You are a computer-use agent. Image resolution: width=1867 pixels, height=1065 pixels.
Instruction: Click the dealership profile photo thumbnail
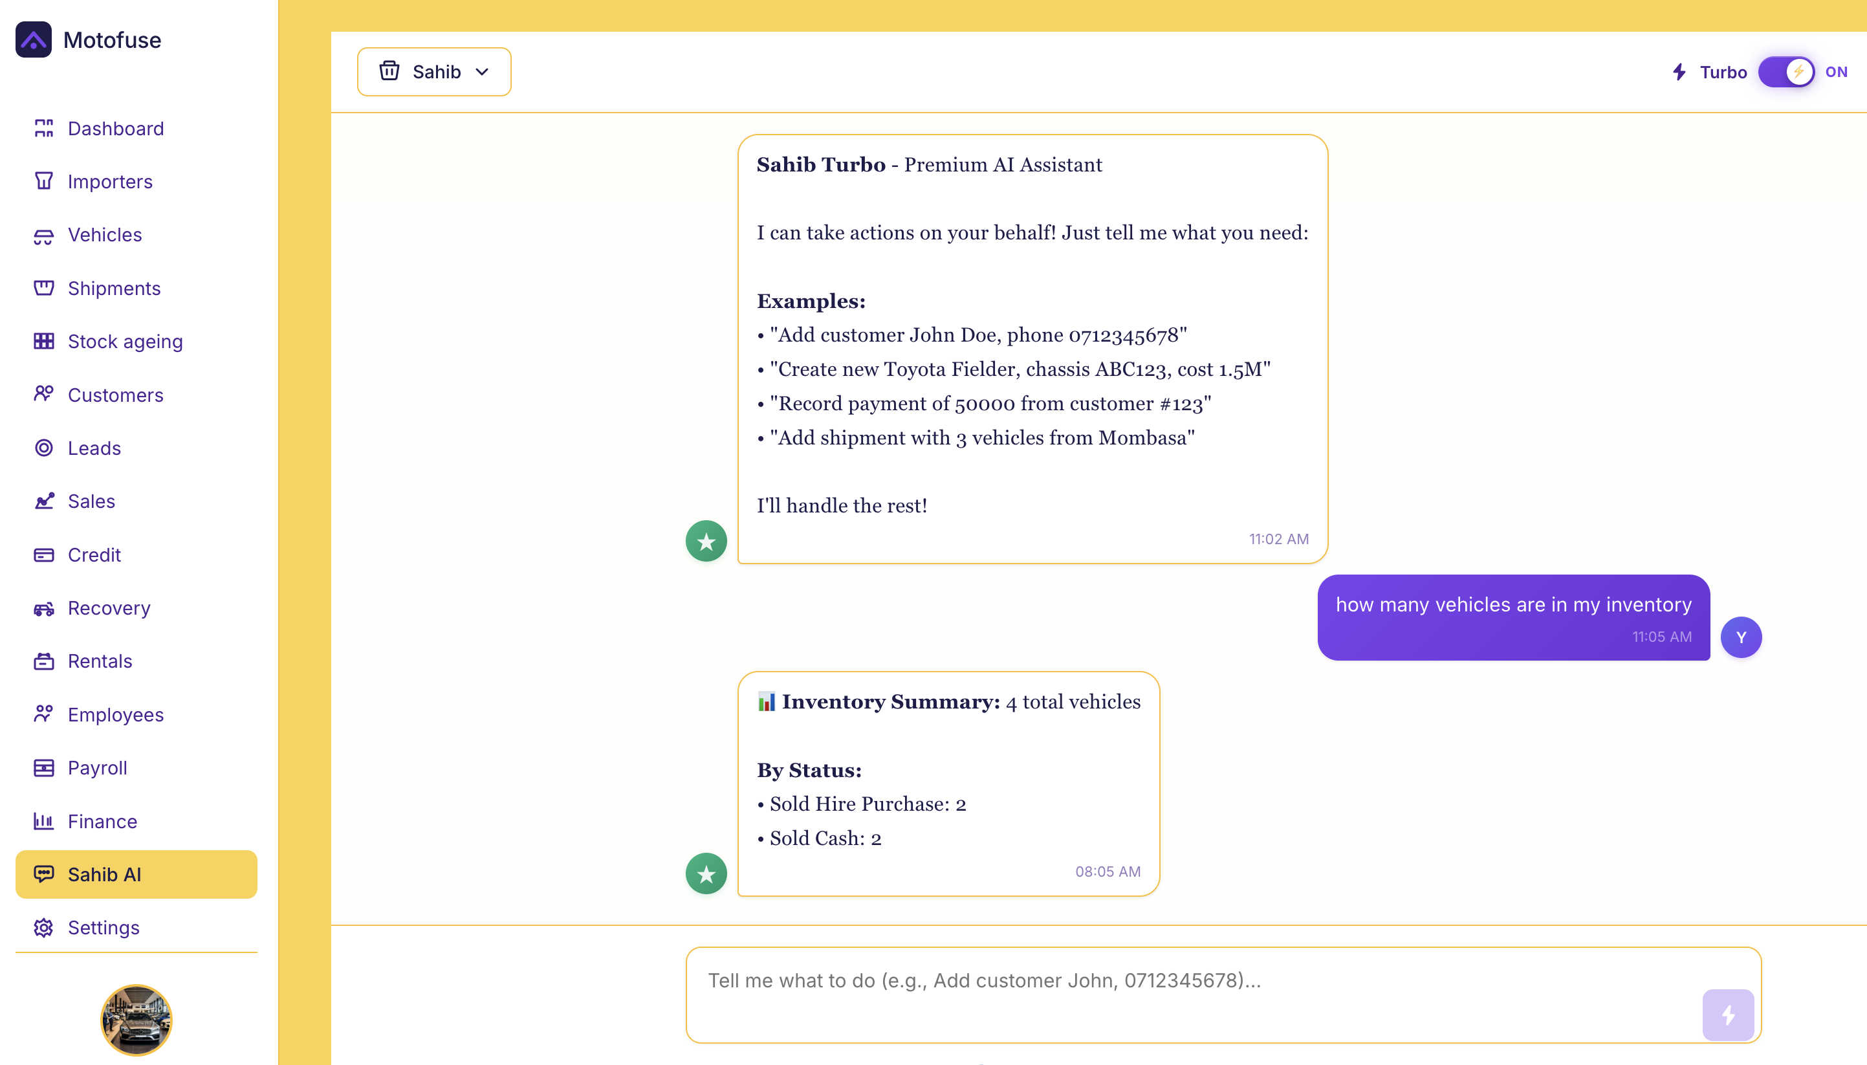click(136, 1020)
